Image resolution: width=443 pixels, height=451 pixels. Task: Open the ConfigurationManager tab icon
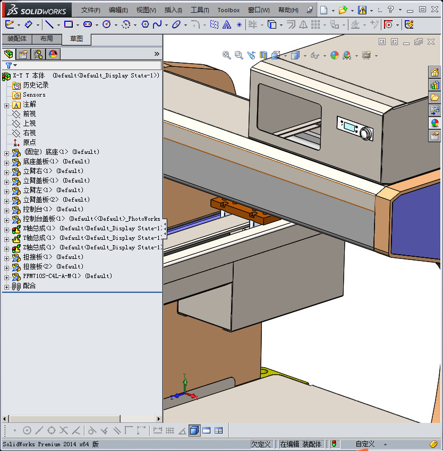(x=38, y=54)
